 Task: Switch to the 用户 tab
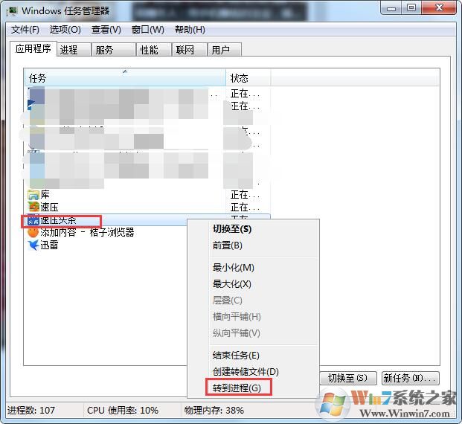pos(225,50)
